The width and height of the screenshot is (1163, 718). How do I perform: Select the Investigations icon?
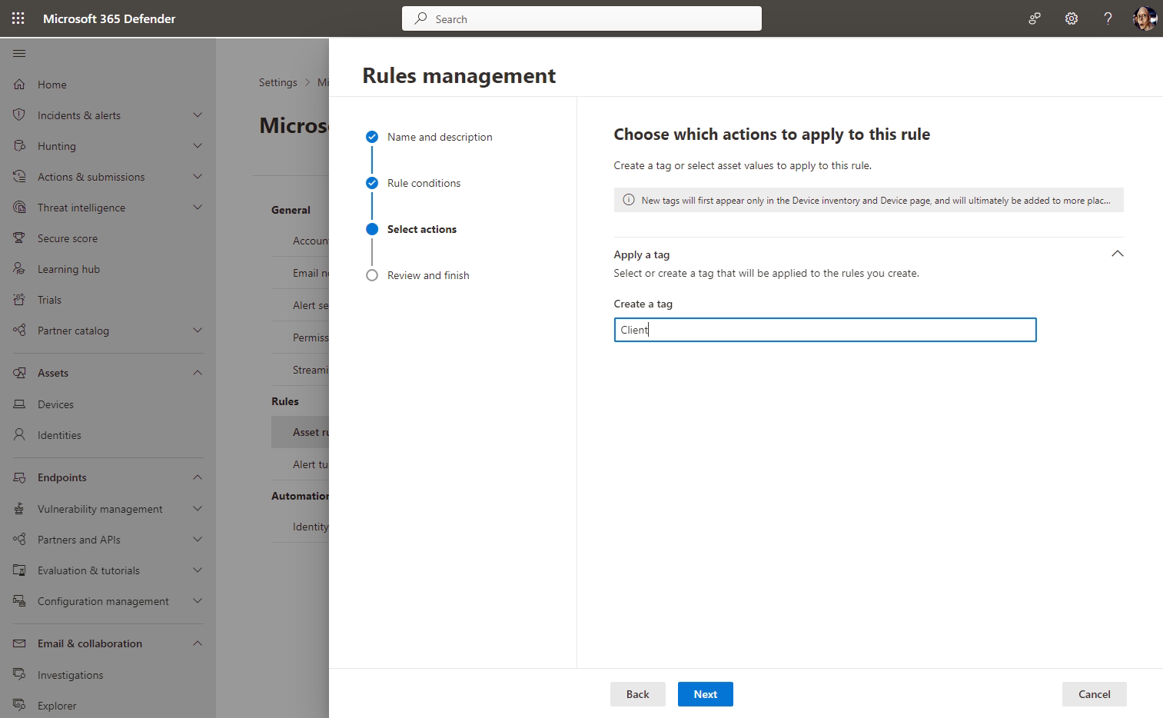click(x=19, y=674)
